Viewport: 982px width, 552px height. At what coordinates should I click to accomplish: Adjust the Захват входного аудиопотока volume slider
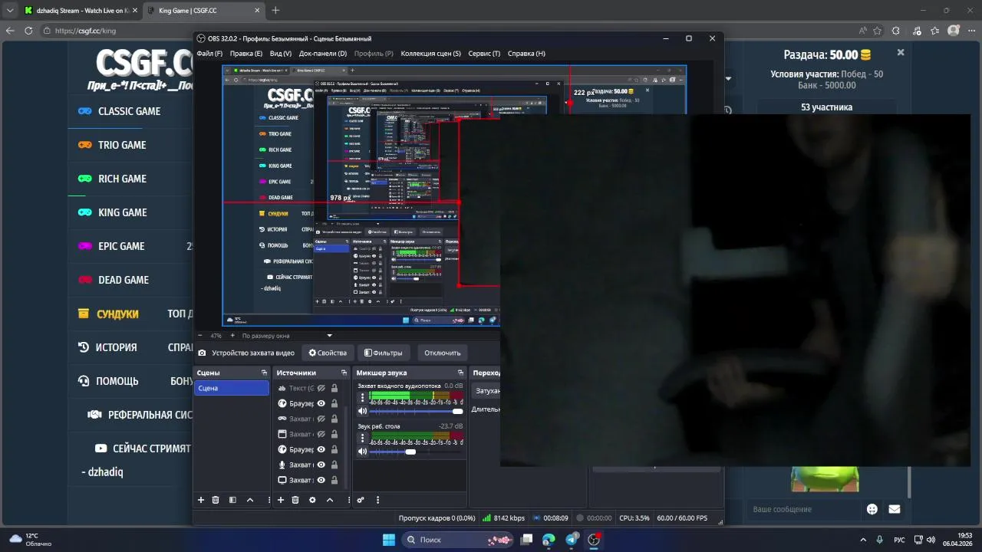[417, 412]
